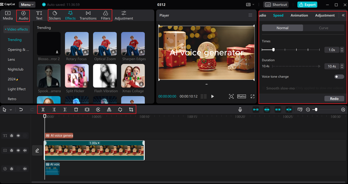Switch to the Animation tab
The image size is (348, 184).
pyautogui.click(x=299, y=15)
